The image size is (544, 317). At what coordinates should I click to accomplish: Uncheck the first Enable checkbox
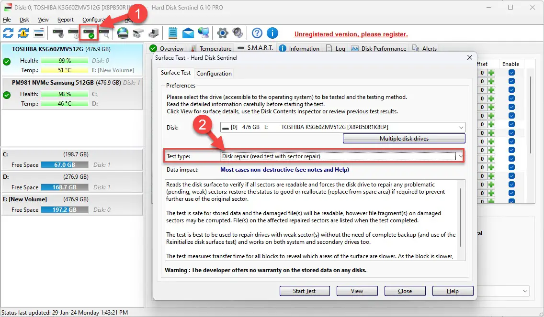pos(511,73)
